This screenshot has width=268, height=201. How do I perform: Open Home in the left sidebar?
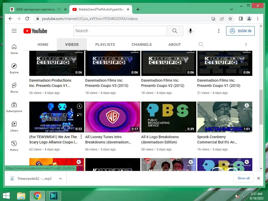(14, 49)
